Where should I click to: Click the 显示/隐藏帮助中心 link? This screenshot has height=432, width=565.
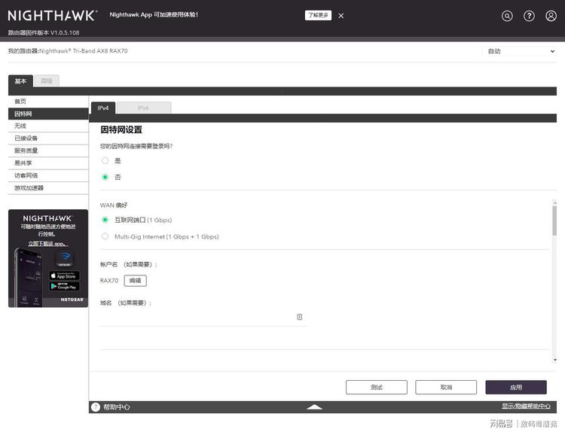coord(526,406)
